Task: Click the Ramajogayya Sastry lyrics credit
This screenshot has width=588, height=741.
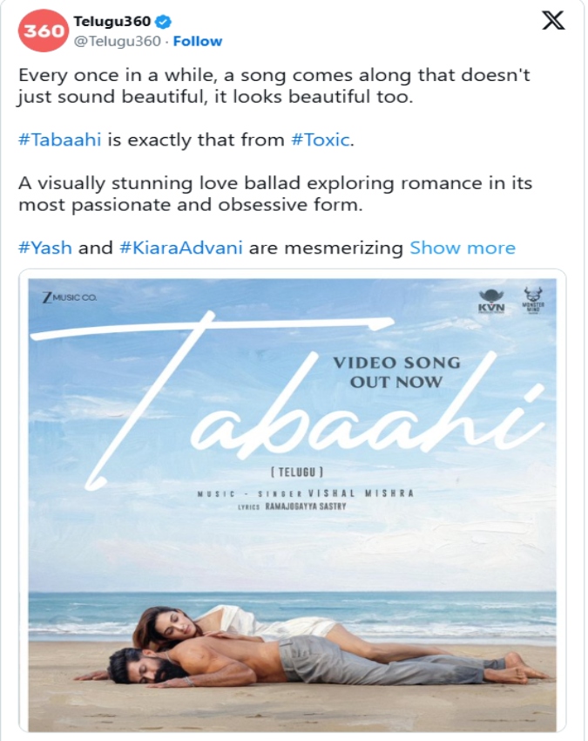Action: click(x=292, y=506)
